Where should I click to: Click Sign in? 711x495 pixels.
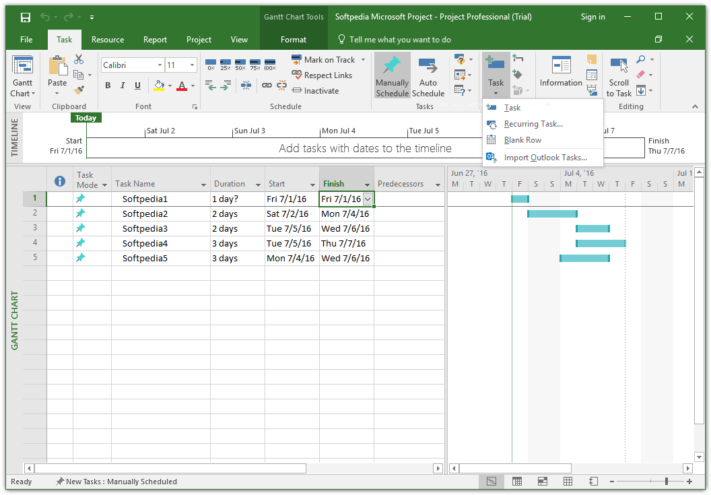point(592,17)
